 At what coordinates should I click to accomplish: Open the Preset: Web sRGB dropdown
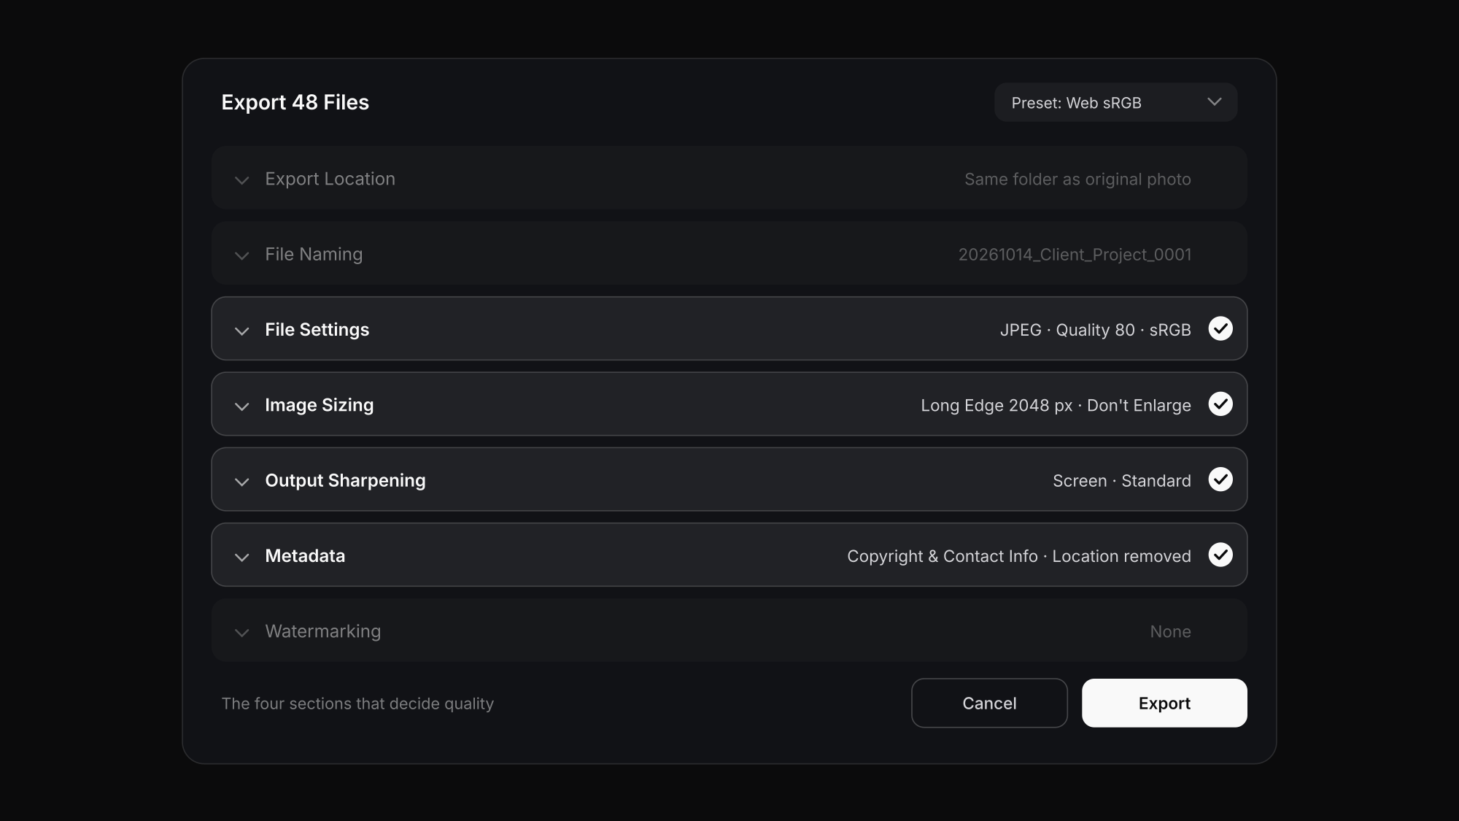click(1115, 102)
